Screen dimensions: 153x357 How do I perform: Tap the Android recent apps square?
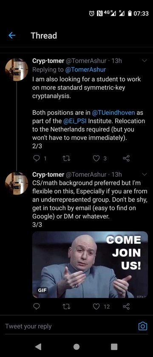pos(114,346)
